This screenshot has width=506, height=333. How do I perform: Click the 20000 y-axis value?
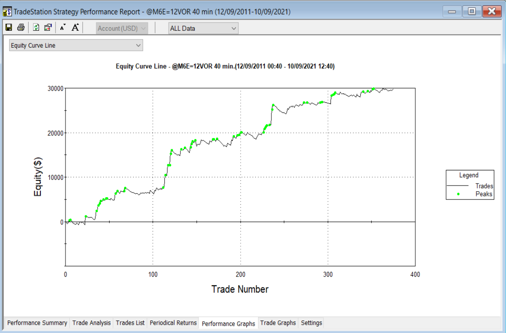click(x=55, y=133)
